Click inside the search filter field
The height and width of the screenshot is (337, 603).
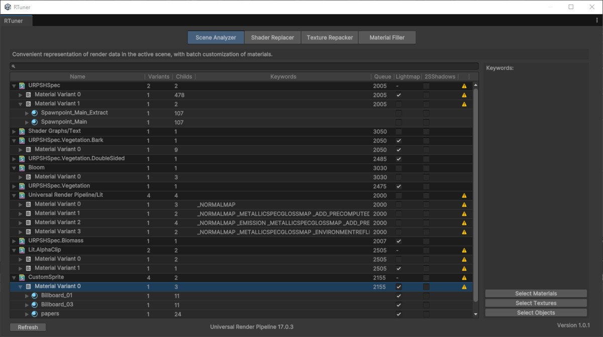coord(201,66)
